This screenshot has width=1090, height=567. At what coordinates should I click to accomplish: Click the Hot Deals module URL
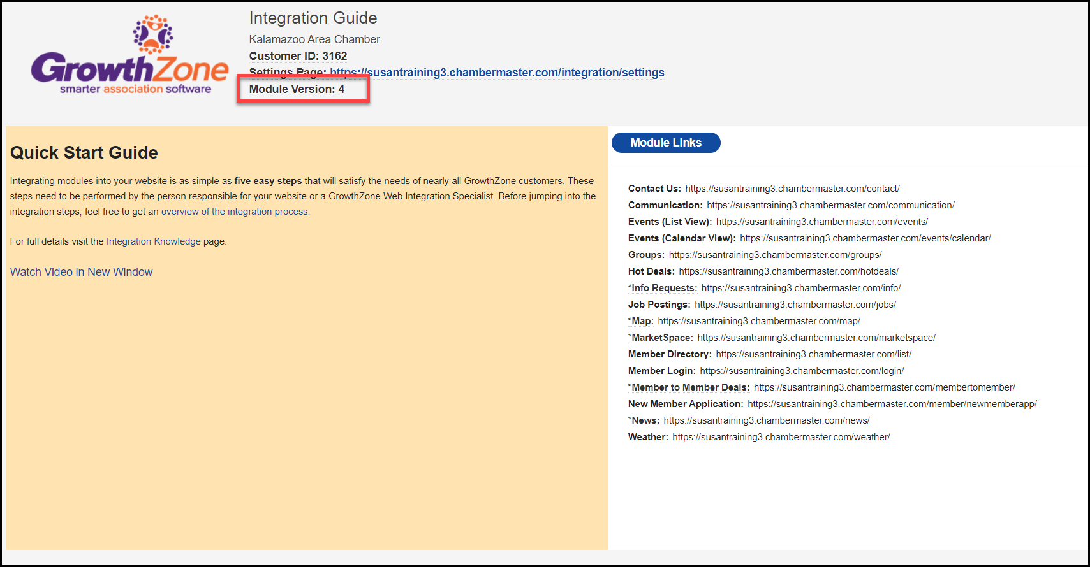pos(788,271)
